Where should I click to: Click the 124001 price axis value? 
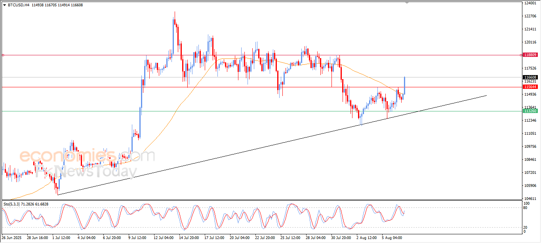(530, 3)
